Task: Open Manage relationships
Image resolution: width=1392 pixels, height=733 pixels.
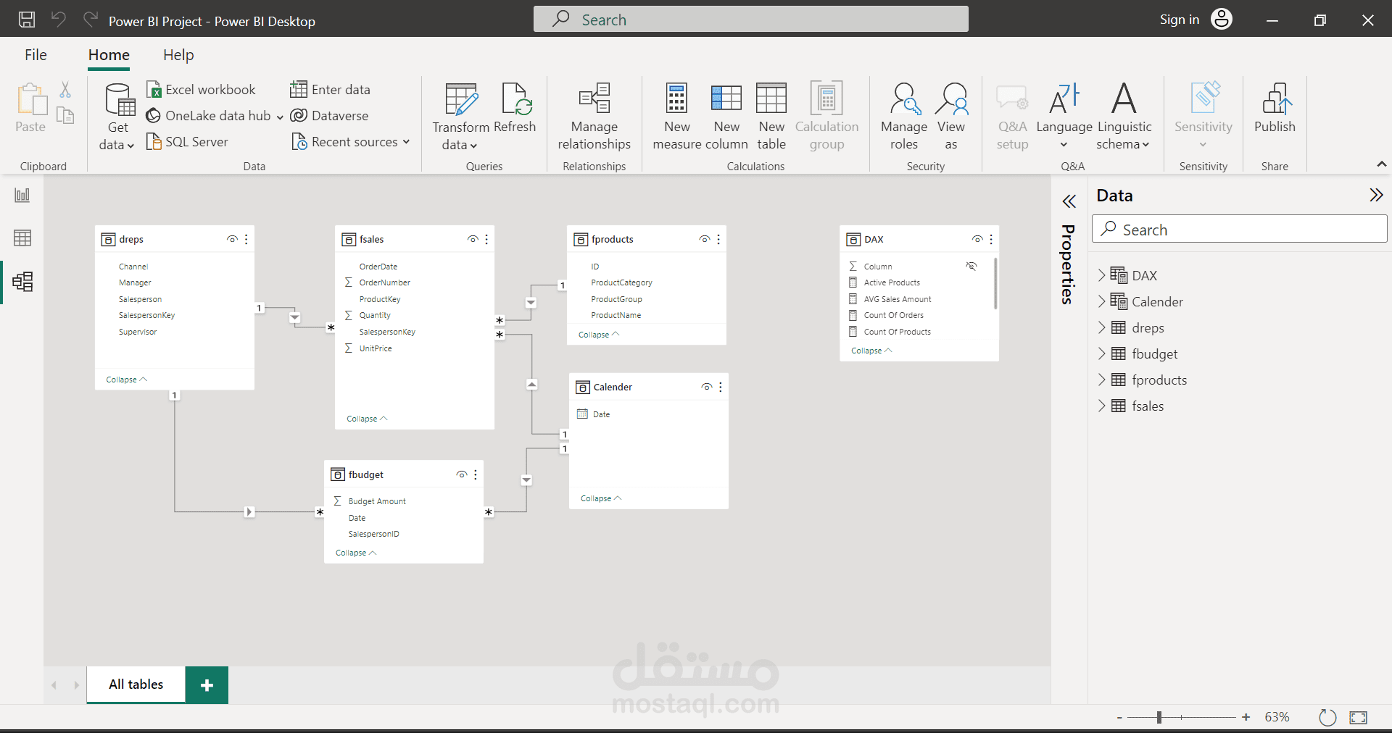Action: coord(594,116)
